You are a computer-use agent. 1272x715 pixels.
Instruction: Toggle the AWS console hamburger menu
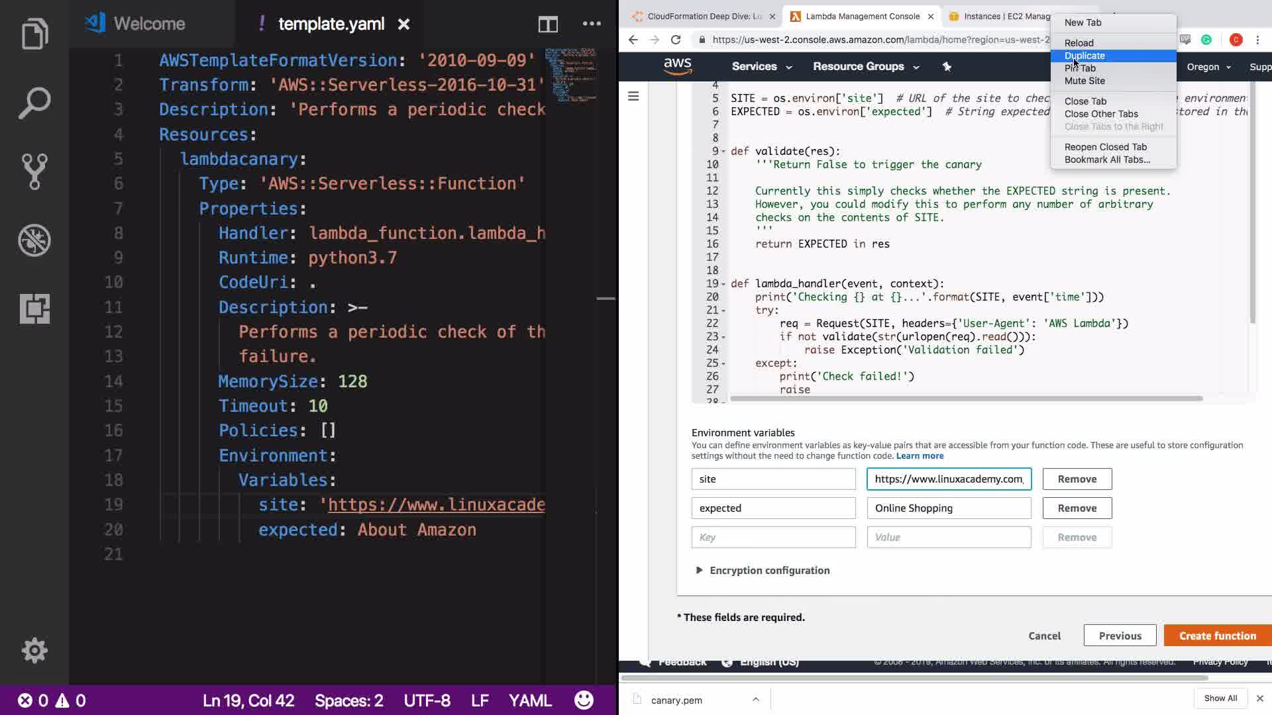(633, 97)
